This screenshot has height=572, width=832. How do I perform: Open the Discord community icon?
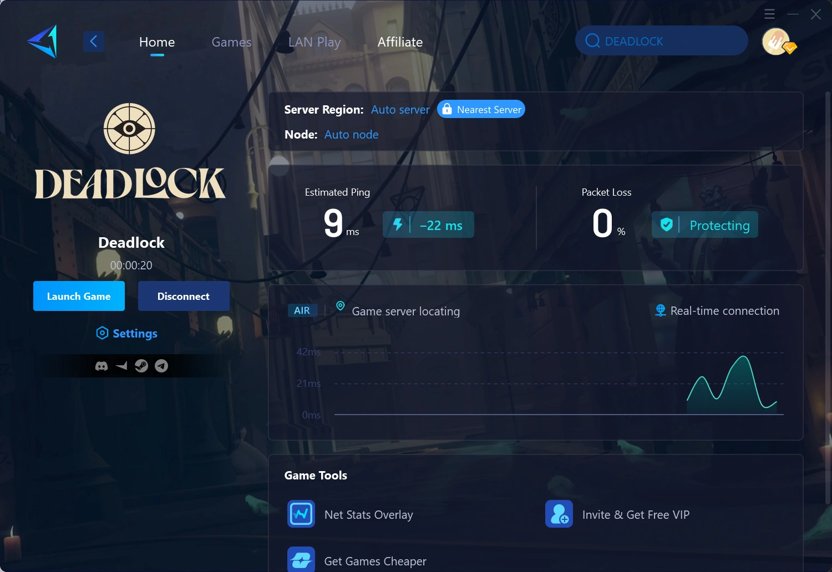(102, 366)
